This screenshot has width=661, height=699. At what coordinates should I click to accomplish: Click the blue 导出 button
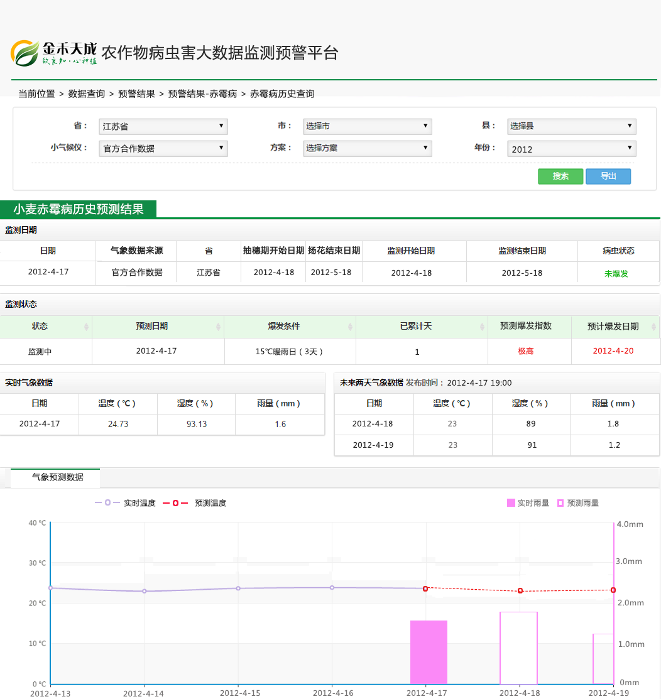point(608,176)
